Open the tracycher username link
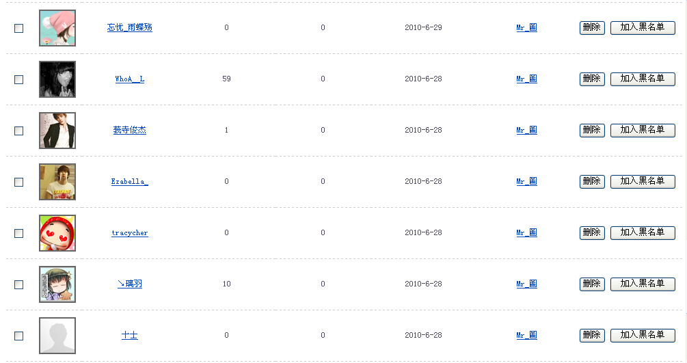This screenshot has width=687, height=363. (130, 233)
